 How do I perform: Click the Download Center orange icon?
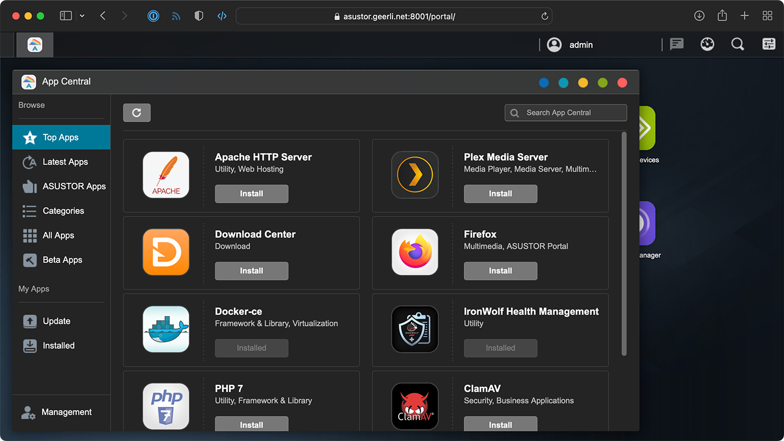coord(166,252)
